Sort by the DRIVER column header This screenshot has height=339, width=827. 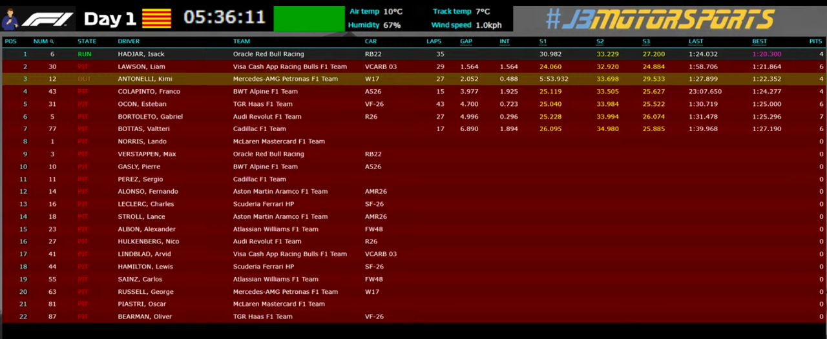129,41
